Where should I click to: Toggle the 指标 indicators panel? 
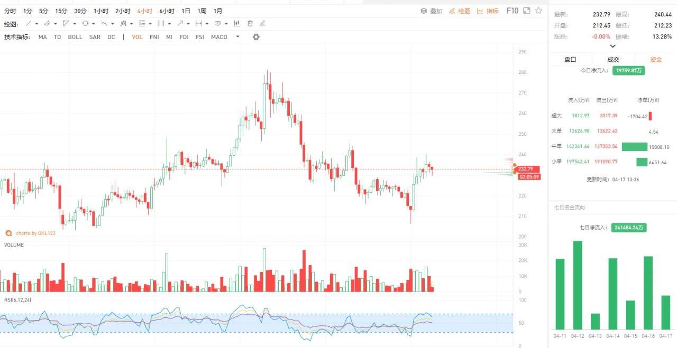[488, 11]
